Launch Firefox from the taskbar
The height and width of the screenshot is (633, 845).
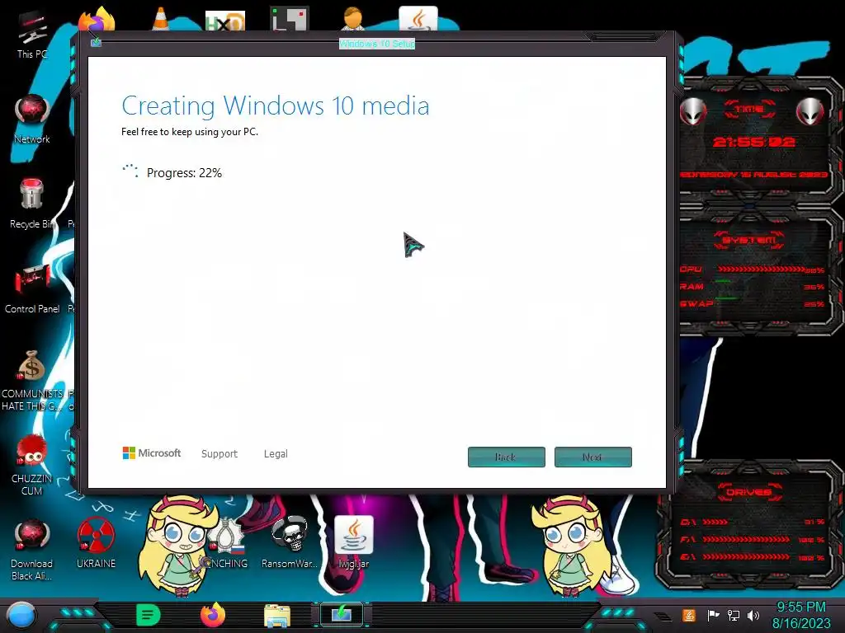coord(213,615)
